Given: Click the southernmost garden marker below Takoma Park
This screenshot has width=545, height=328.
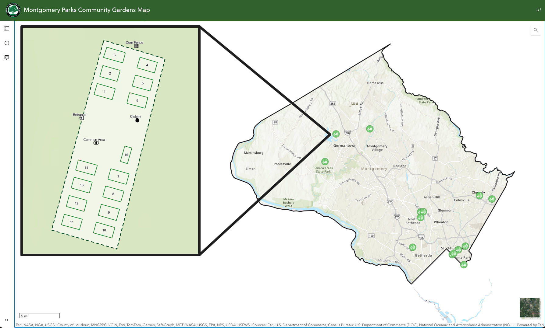Looking at the screenshot, I should (x=463, y=264).
